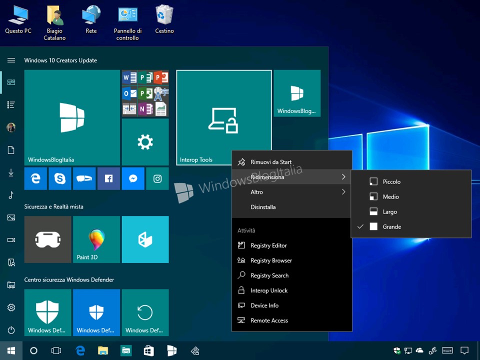Open the user account picture in Start
The height and width of the screenshot is (360, 480).
coord(11,127)
